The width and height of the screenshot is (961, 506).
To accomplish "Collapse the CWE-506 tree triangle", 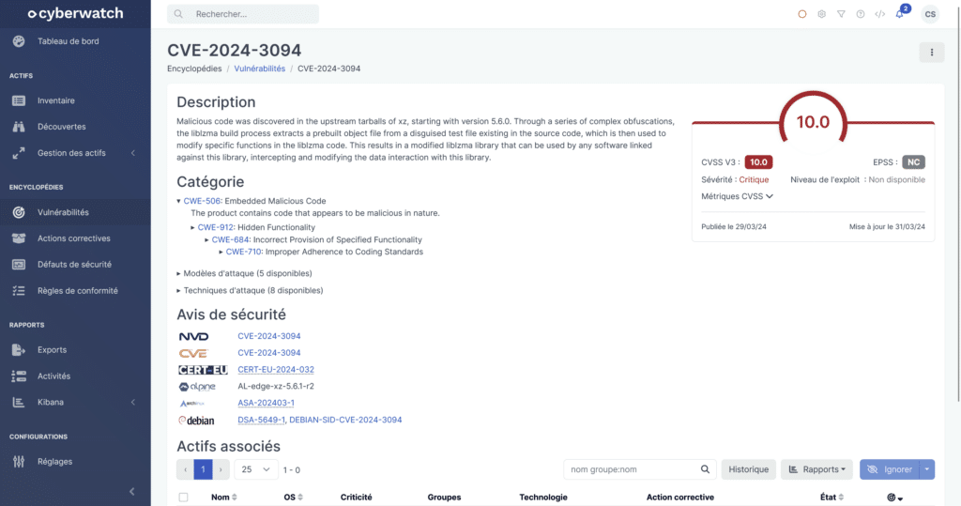I will point(178,201).
